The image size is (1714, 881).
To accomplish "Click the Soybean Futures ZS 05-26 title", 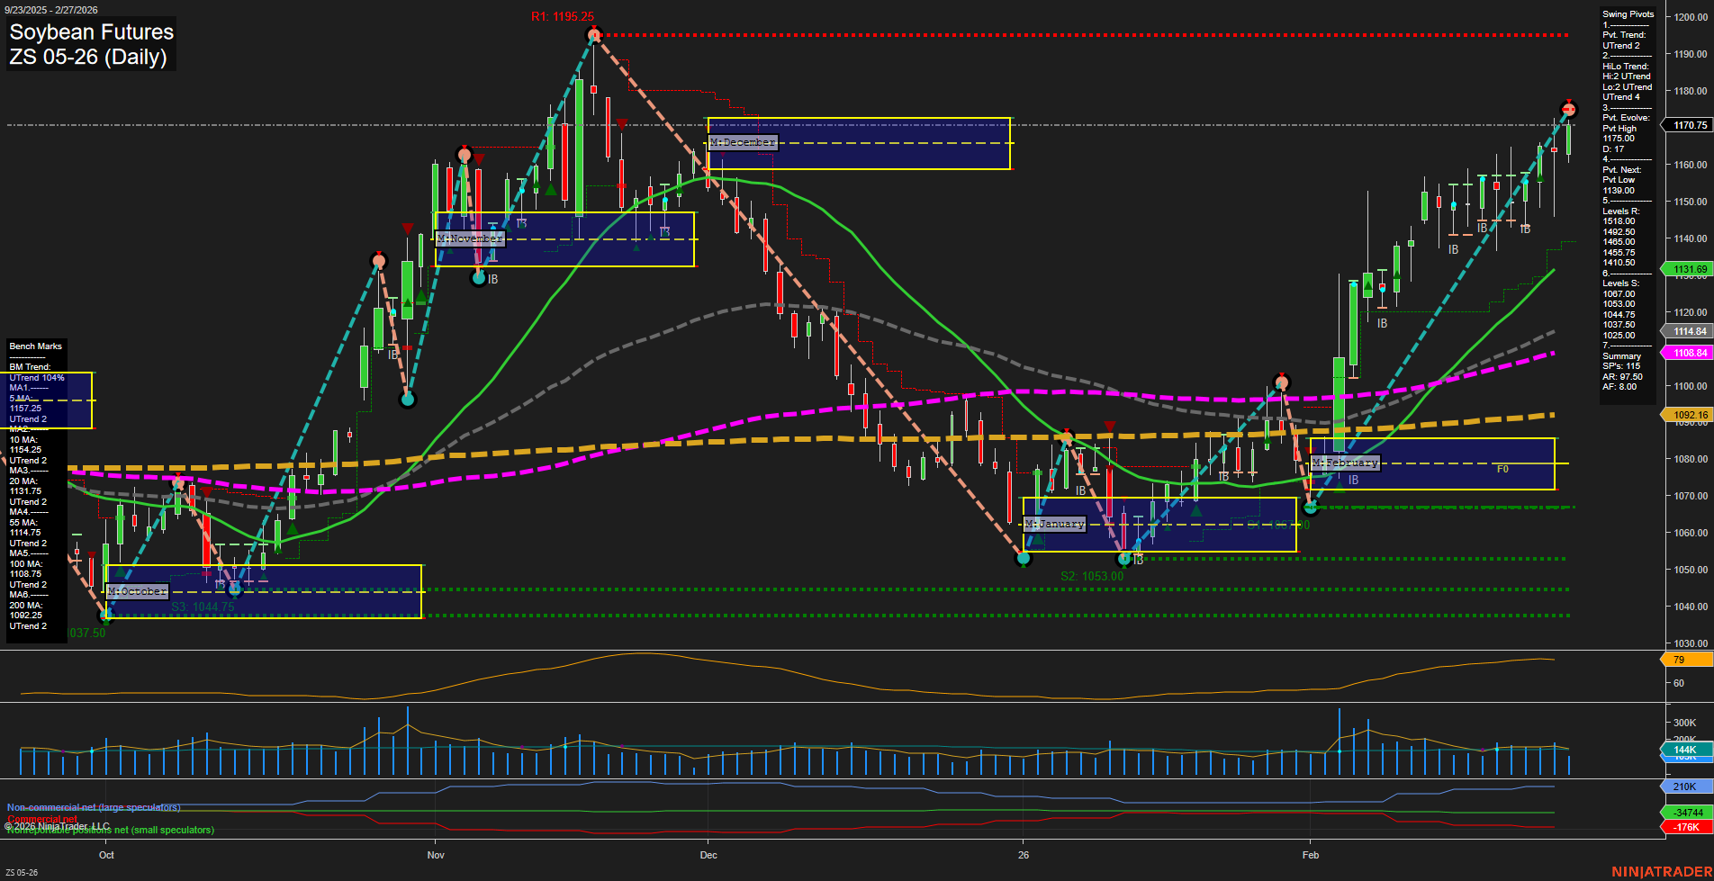I will (x=90, y=43).
